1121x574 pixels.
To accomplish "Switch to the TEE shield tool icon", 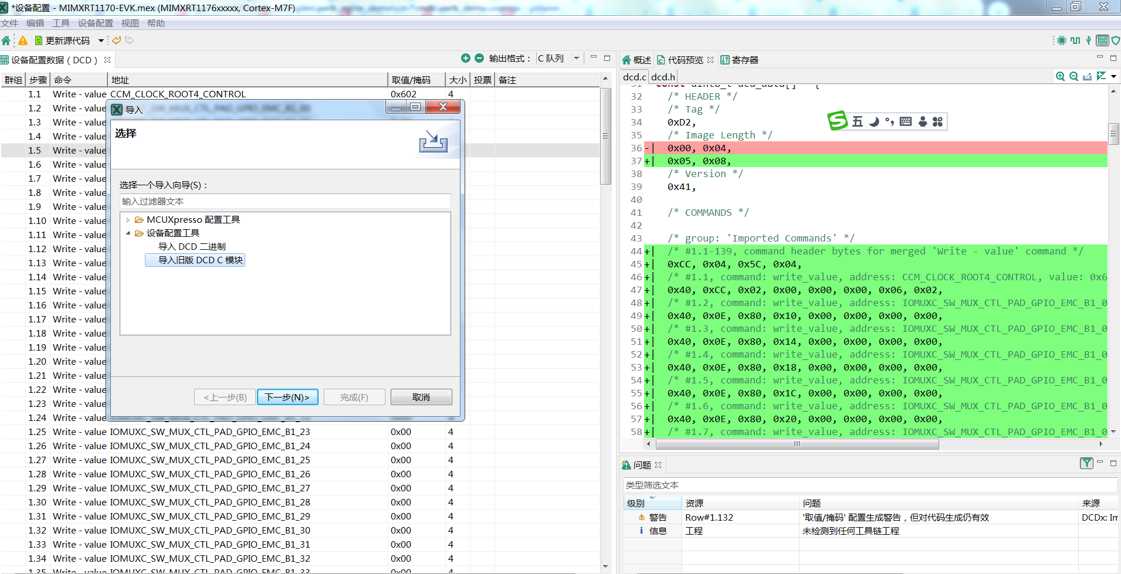I will (1116, 40).
